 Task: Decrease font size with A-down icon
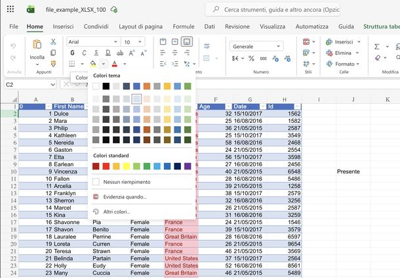(x=144, y=53)
